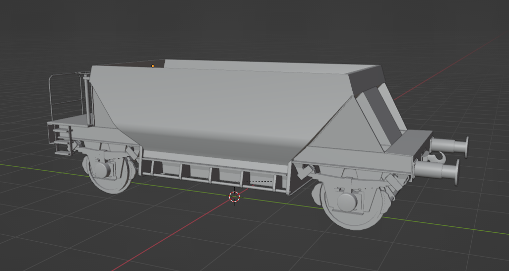
Task: Select the coupling hook between the buffers
Action: [437, 157]
